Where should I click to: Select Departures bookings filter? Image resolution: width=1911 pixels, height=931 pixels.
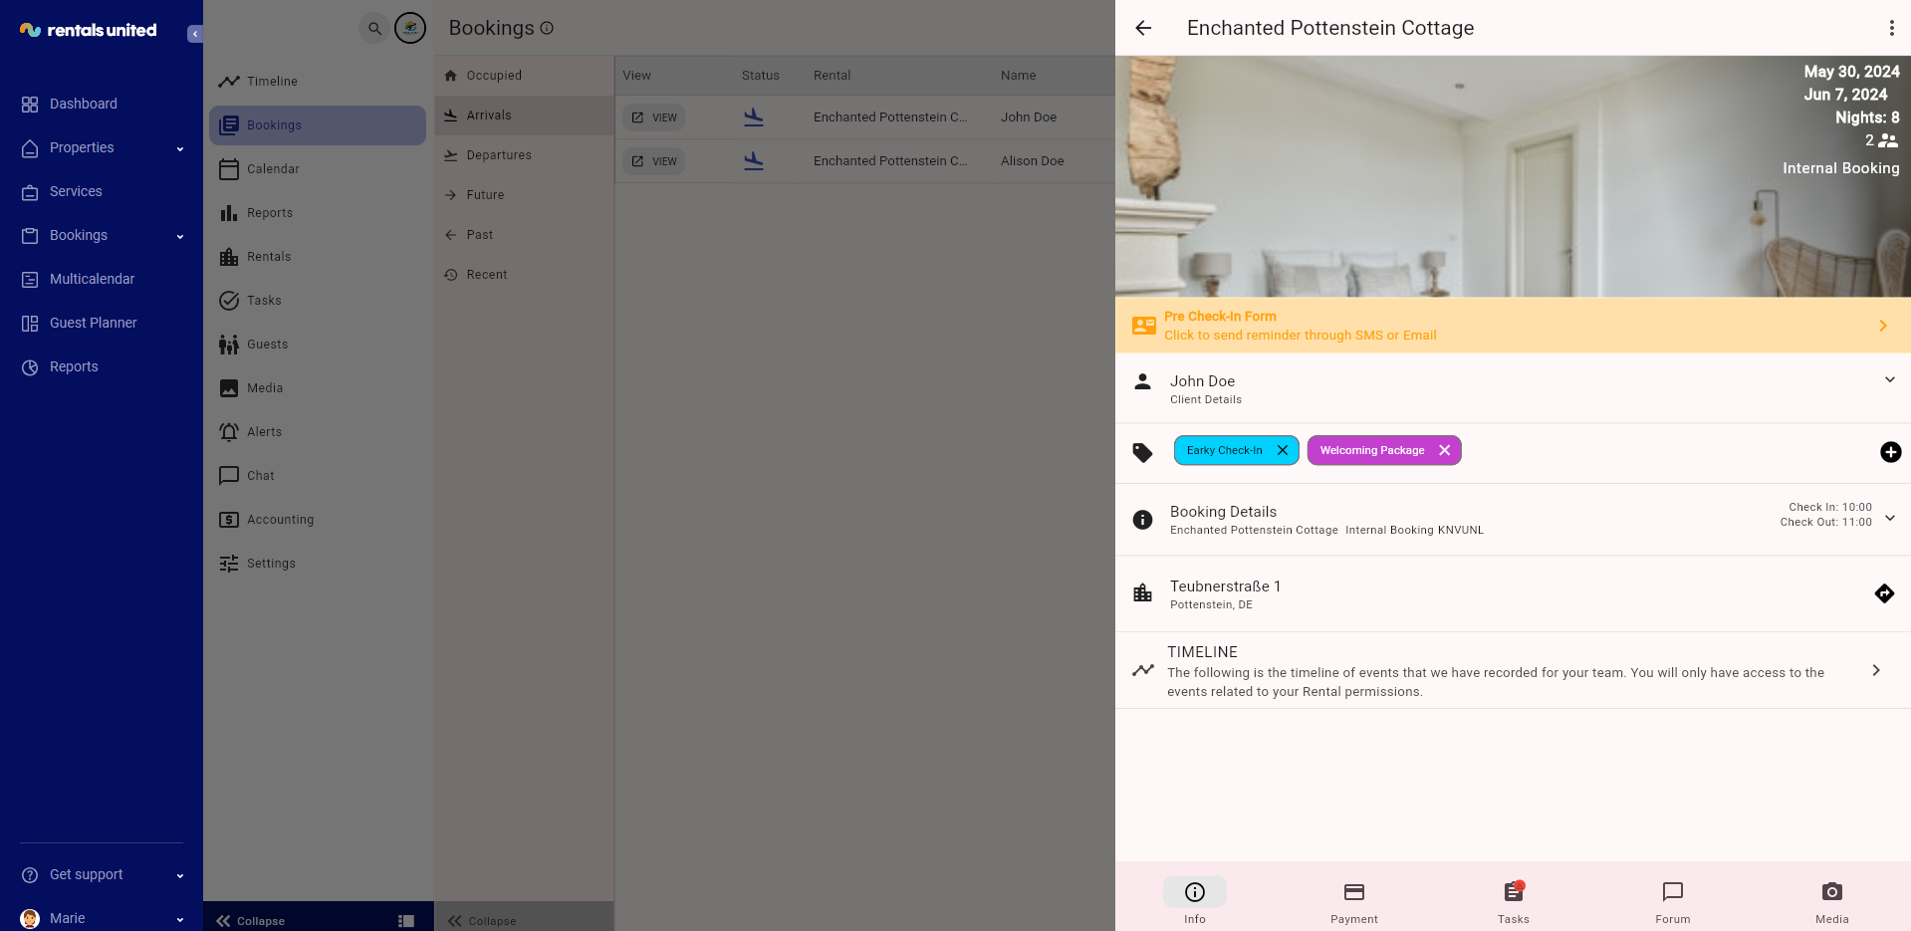(x=524, y=155)
